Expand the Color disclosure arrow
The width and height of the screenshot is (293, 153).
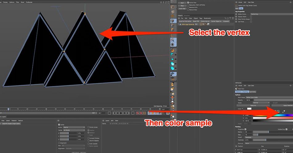pyautogui.click(x=242, y=108)
